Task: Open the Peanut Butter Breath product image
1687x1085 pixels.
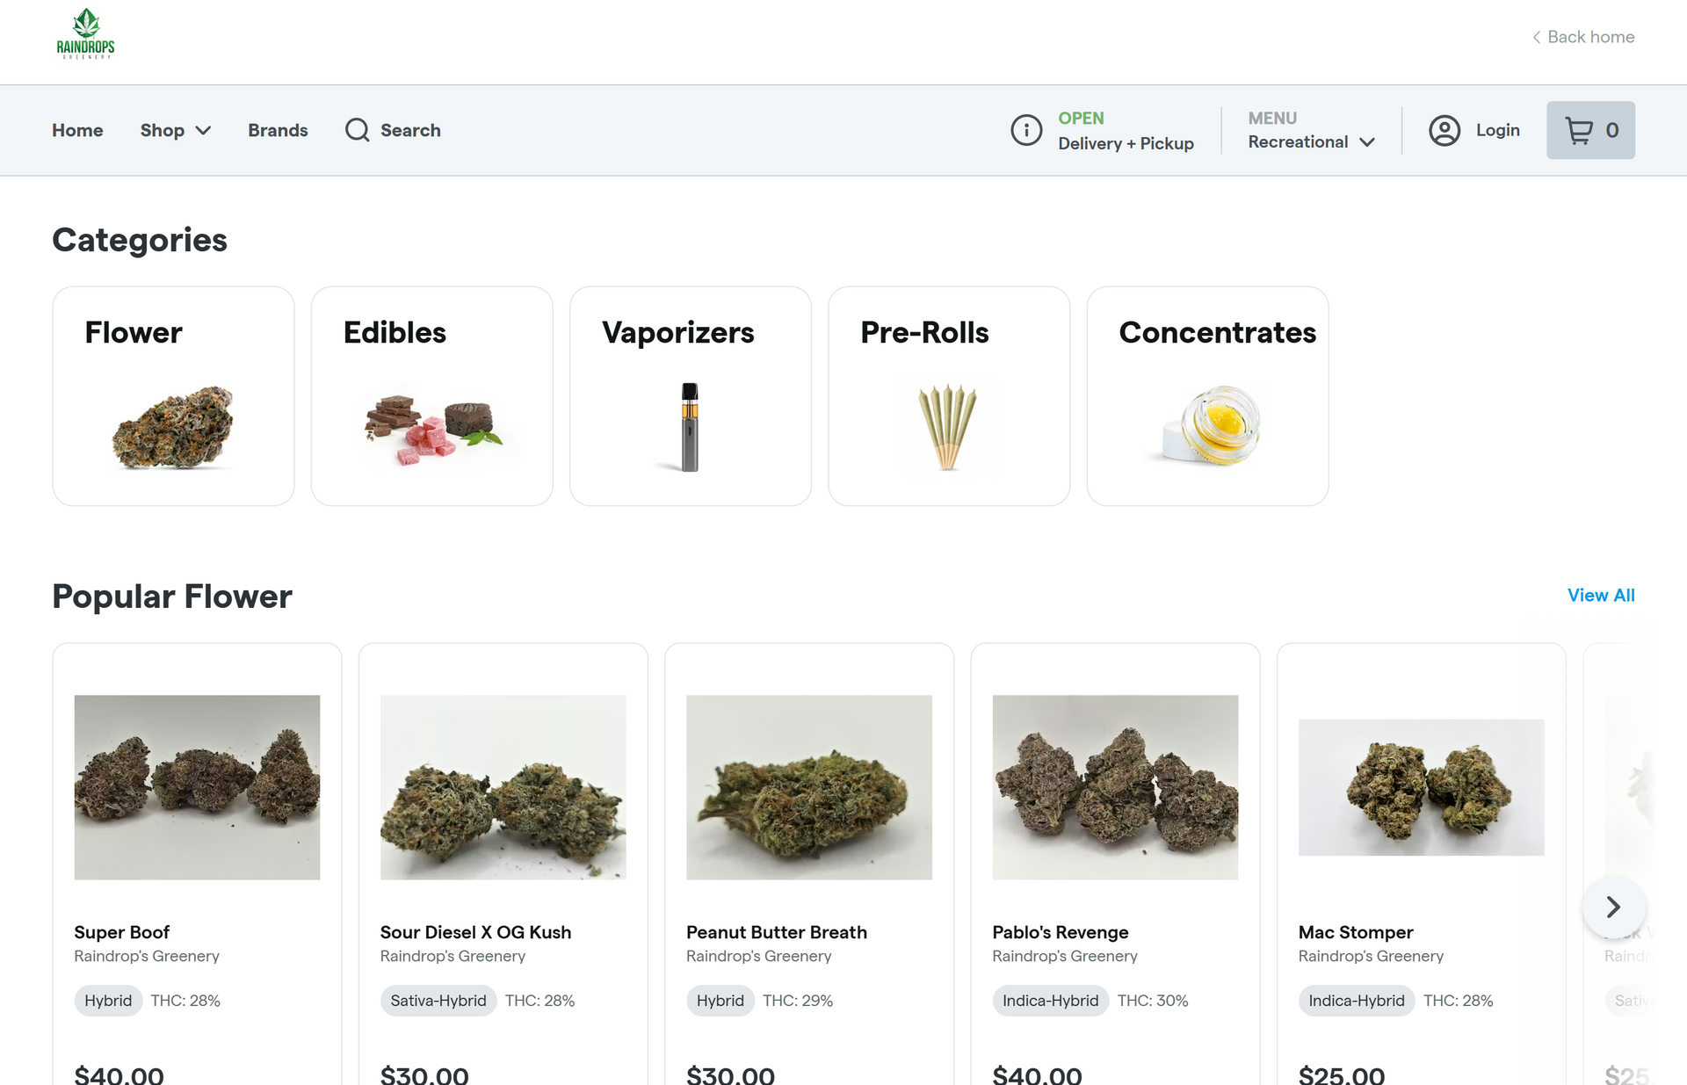Action: [809, 787]
